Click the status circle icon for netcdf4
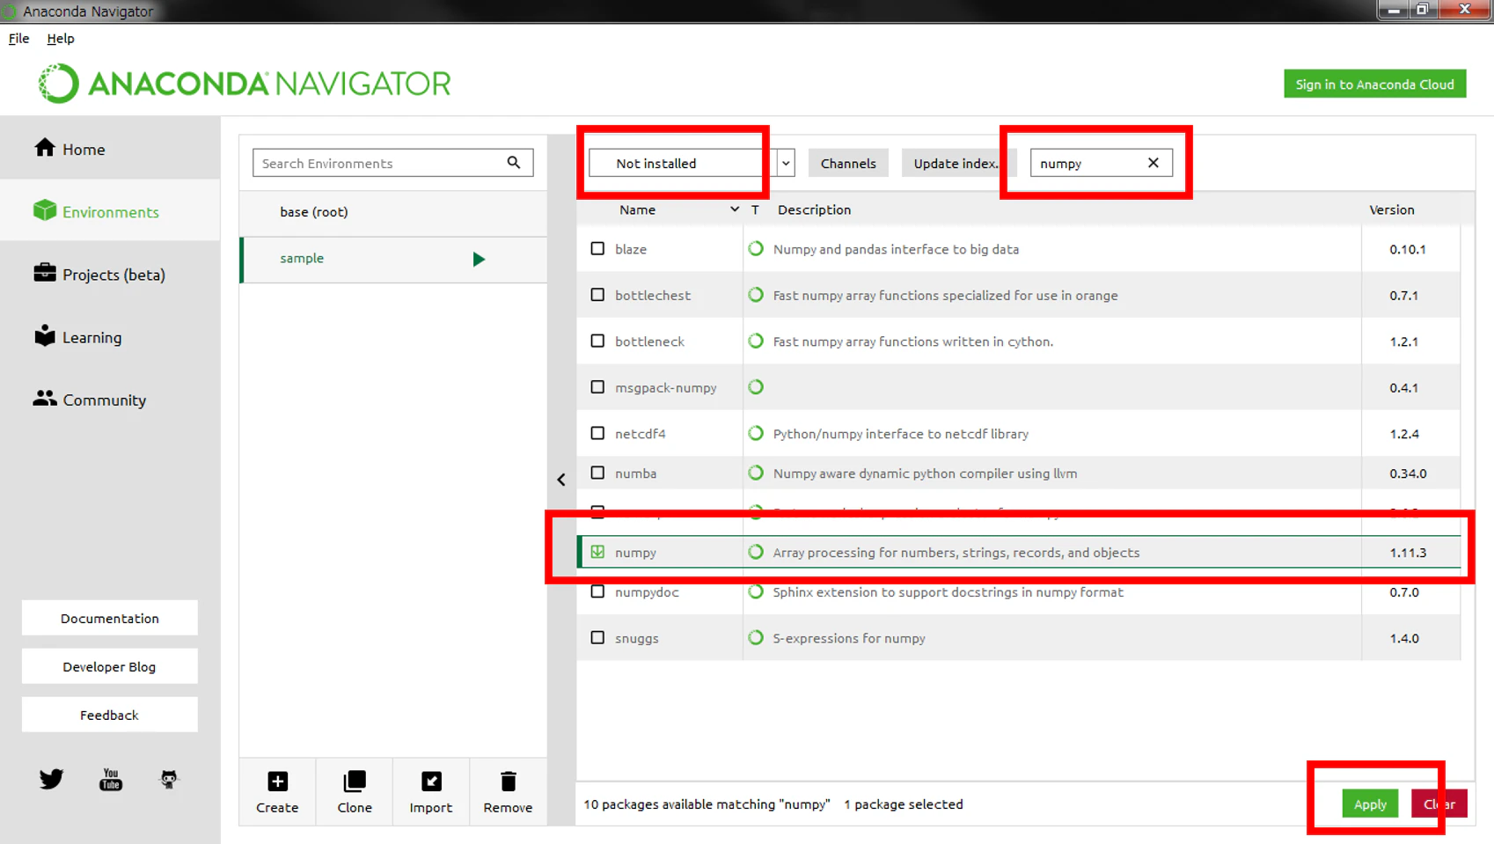Image resolution: width=1494 pixels, height=844 pixels. 756,434
